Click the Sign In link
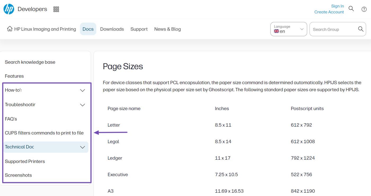This screenshot has height=196, width=371. [337, 6]
